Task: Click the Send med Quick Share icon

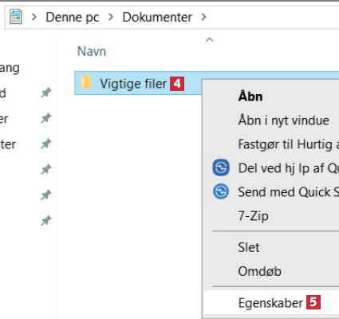Action: 221,191
